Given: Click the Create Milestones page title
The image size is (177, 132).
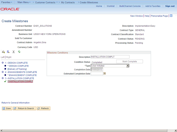Looking at the screenshot, I should 15,21.
